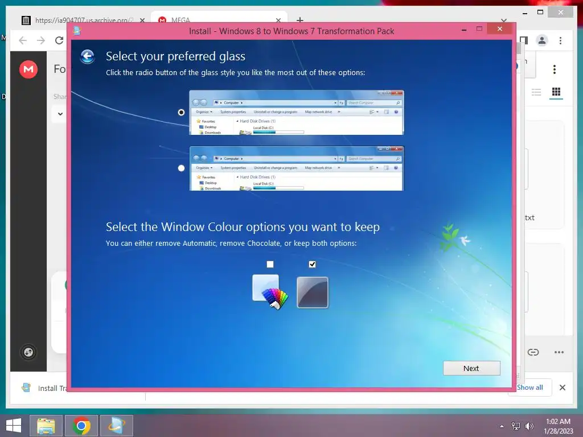Check the Automatic window colour checkbox
Viewport: 583px width, 437px height.
270,264
